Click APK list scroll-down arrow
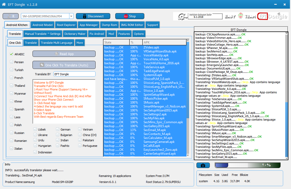 188,155
